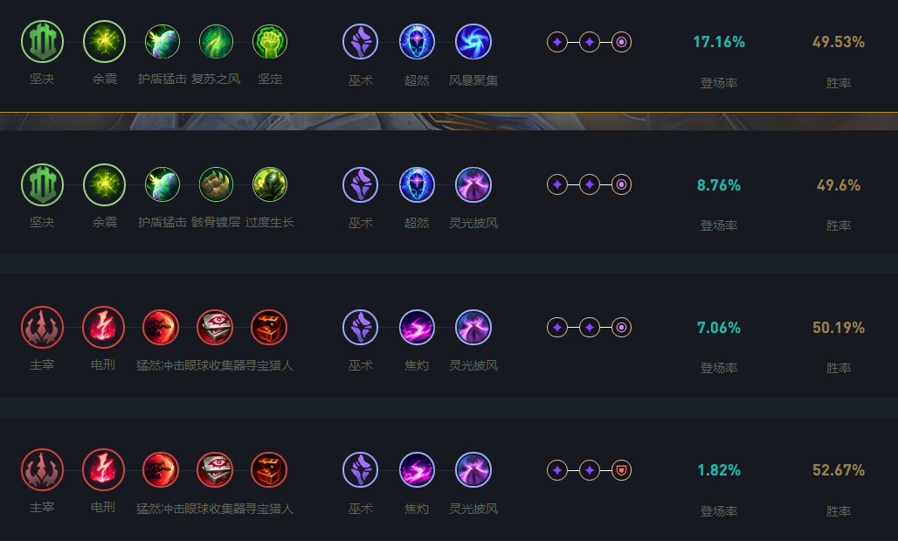Select the 50.19% win rate figure
The image size is (898, 541).
tap(839, 328)
